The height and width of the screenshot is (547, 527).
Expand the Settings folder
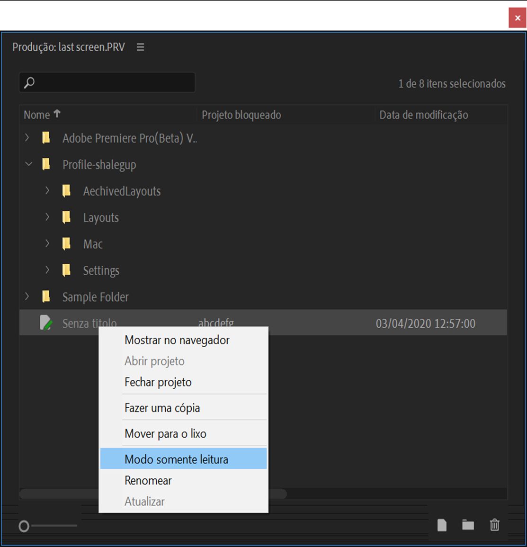47,270
